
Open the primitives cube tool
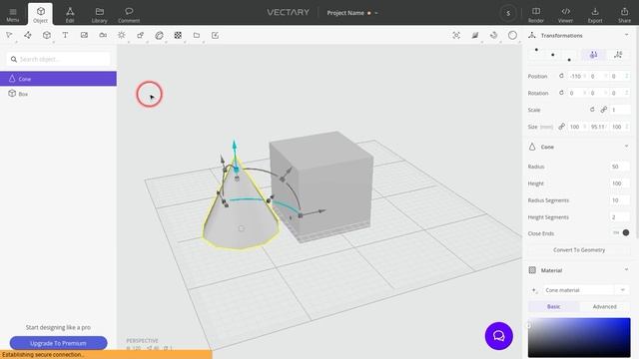pos(47,36)
